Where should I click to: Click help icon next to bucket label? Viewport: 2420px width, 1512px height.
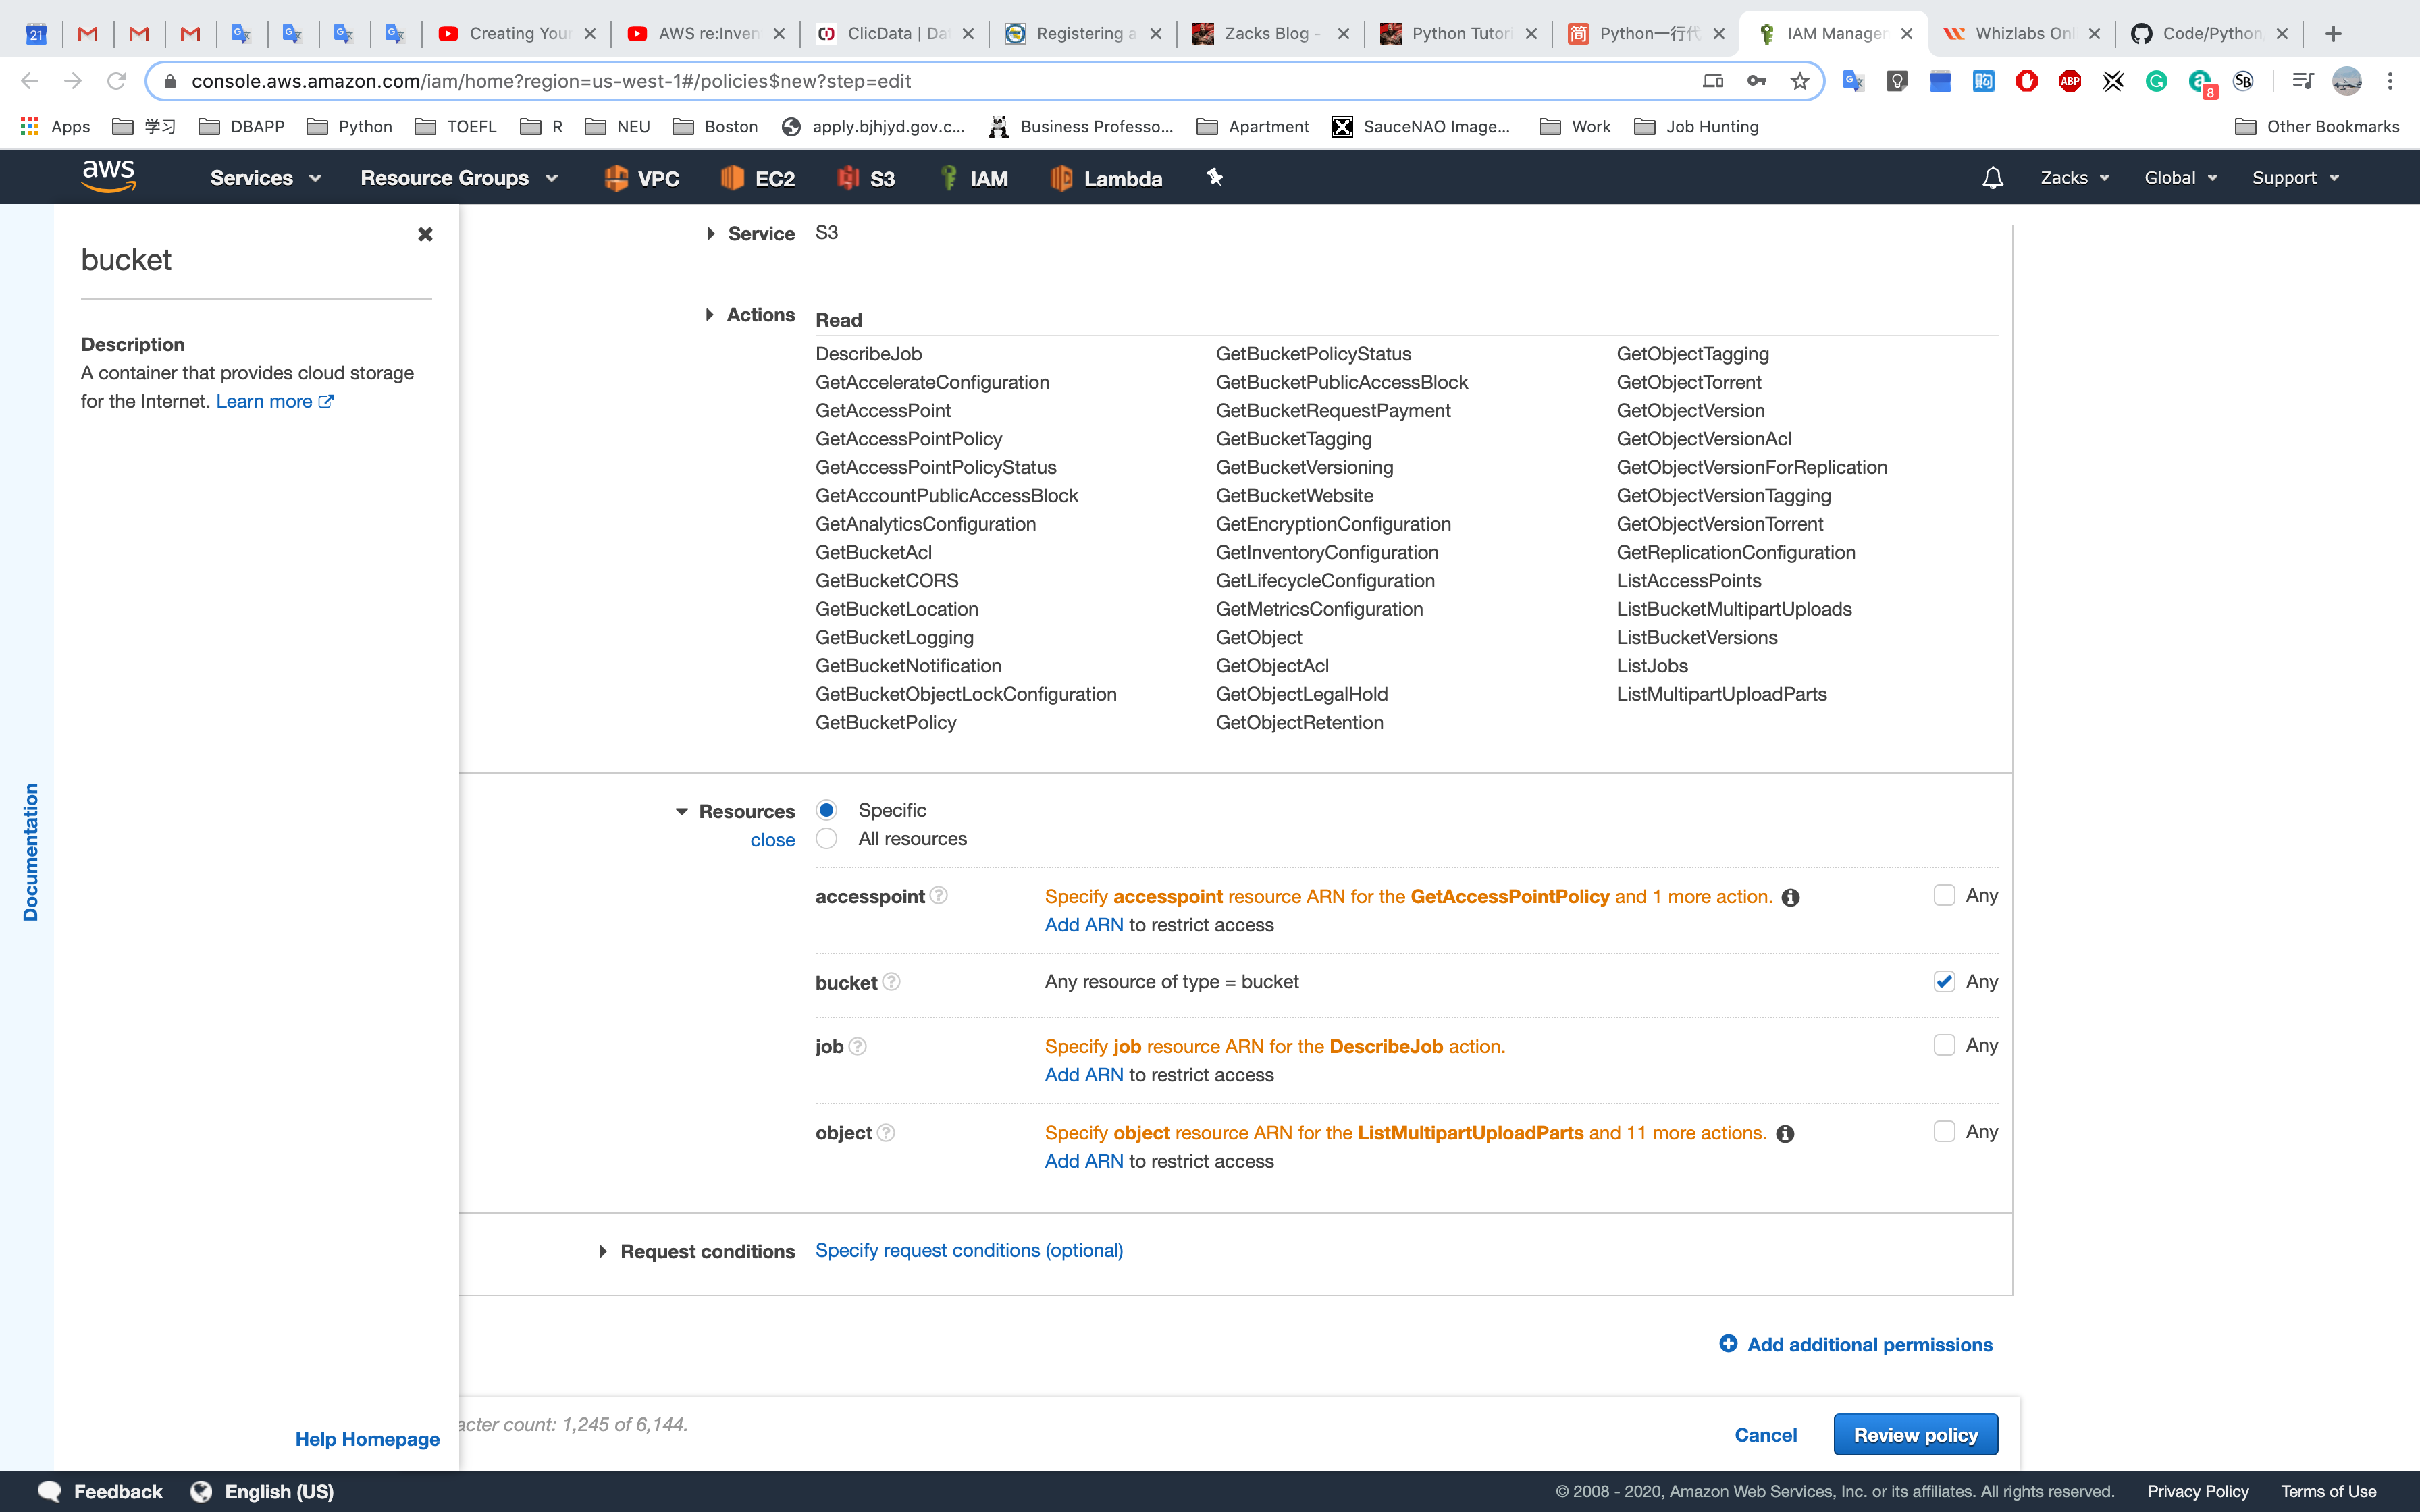coord(891,982)
